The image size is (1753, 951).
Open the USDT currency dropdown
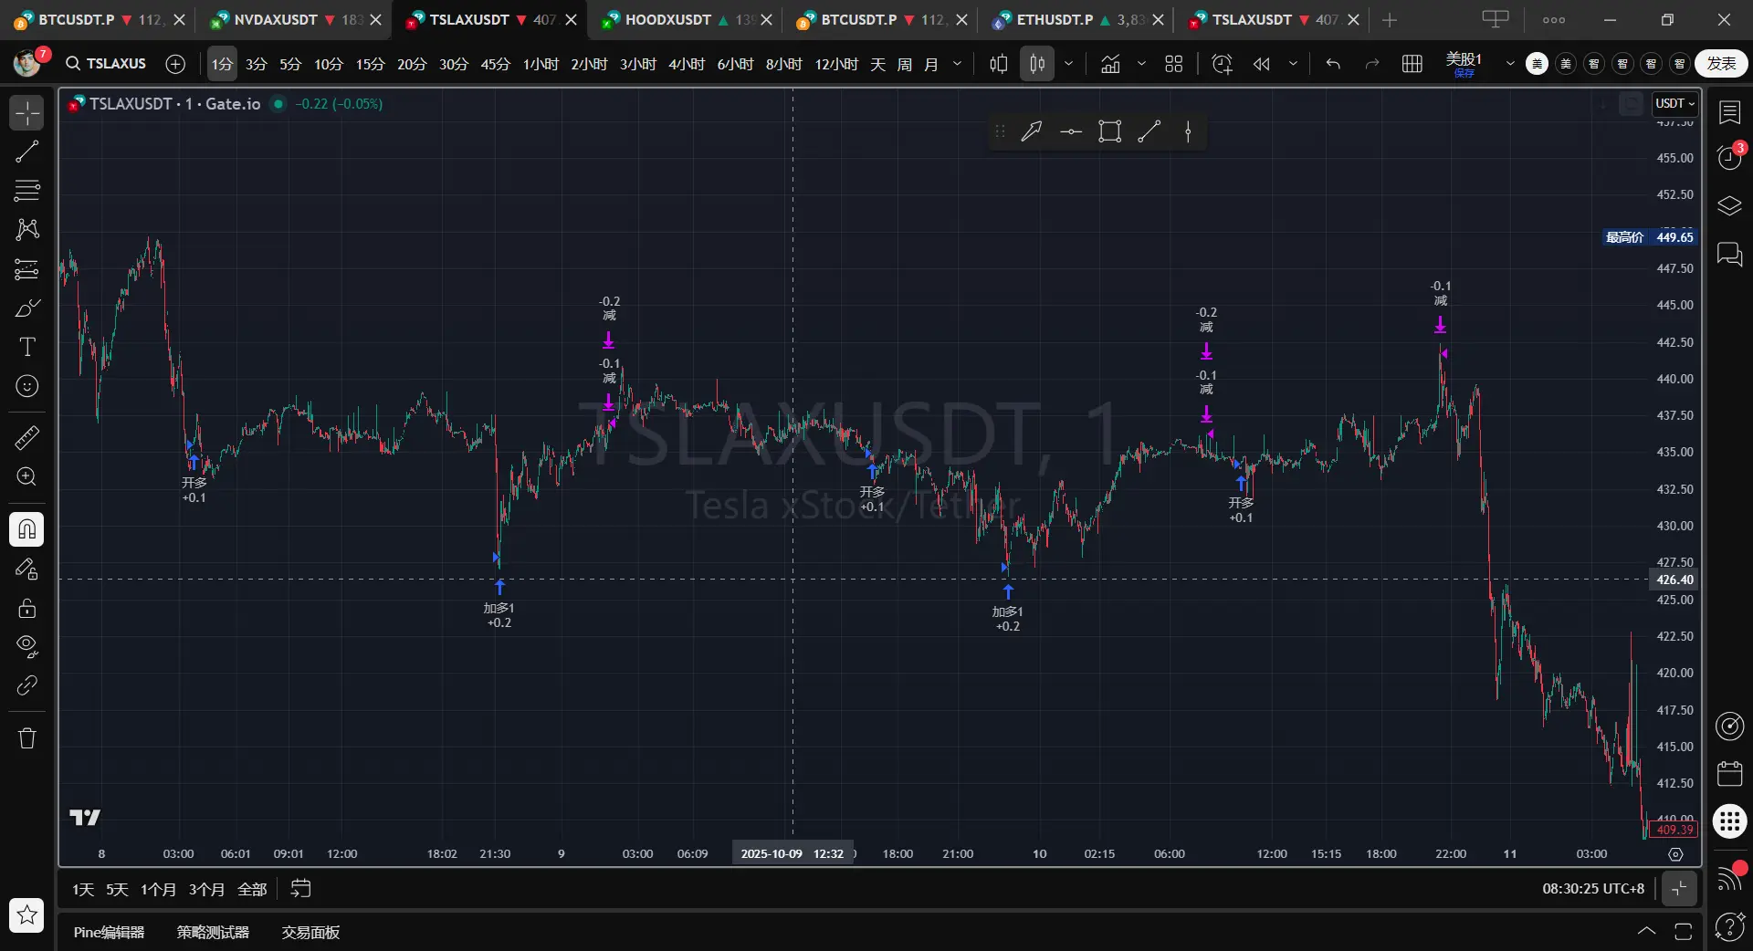[x=1674, y=104]
